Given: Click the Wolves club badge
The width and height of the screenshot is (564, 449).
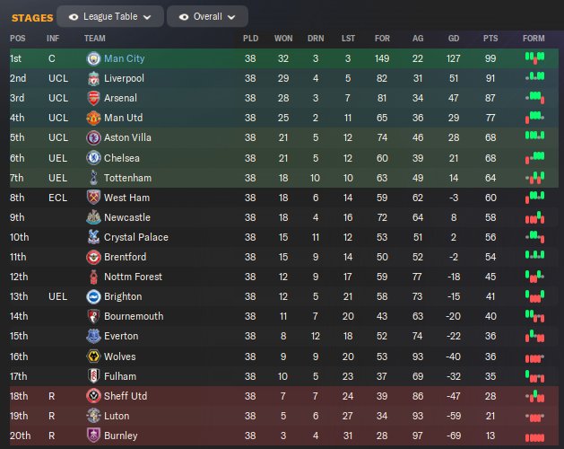Looking at the screenshot, I should (93, 357).
